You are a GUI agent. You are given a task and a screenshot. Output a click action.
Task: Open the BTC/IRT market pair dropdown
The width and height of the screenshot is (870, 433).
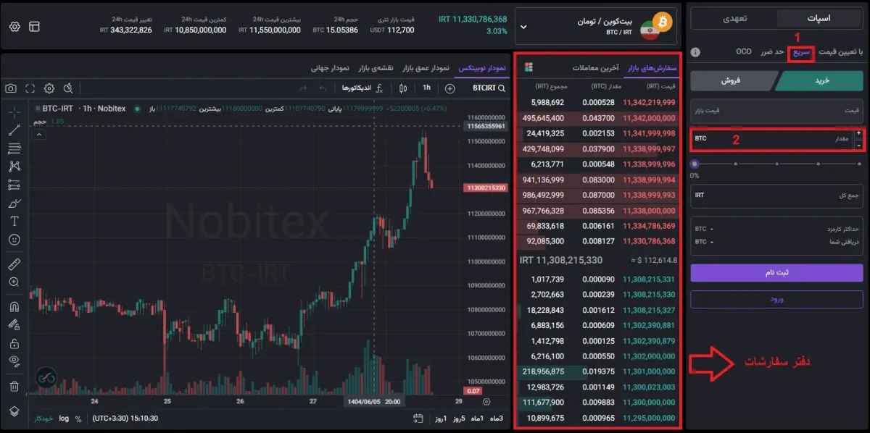[x=597, y=27]
